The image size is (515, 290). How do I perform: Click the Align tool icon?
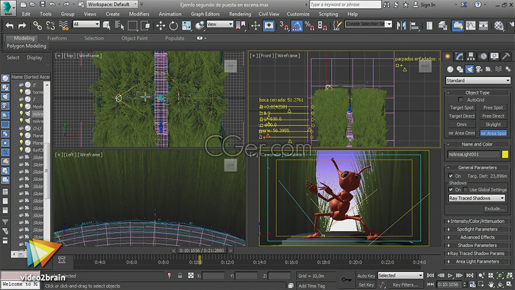414,25
